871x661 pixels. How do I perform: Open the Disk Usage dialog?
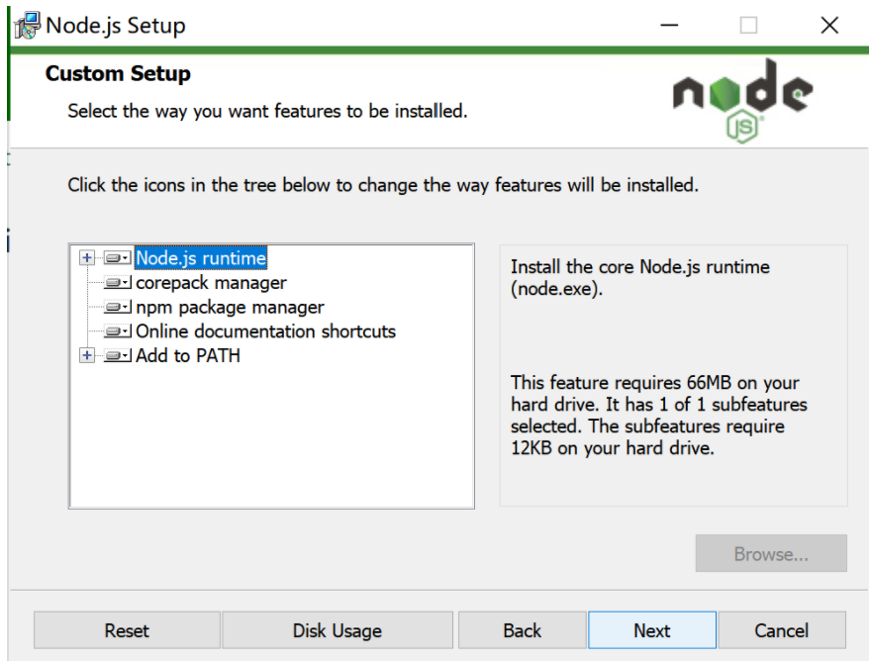338,630
